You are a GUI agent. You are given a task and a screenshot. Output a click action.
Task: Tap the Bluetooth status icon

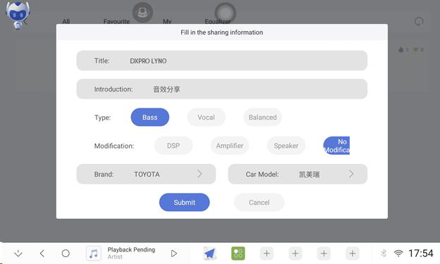[x=384, y=253]
